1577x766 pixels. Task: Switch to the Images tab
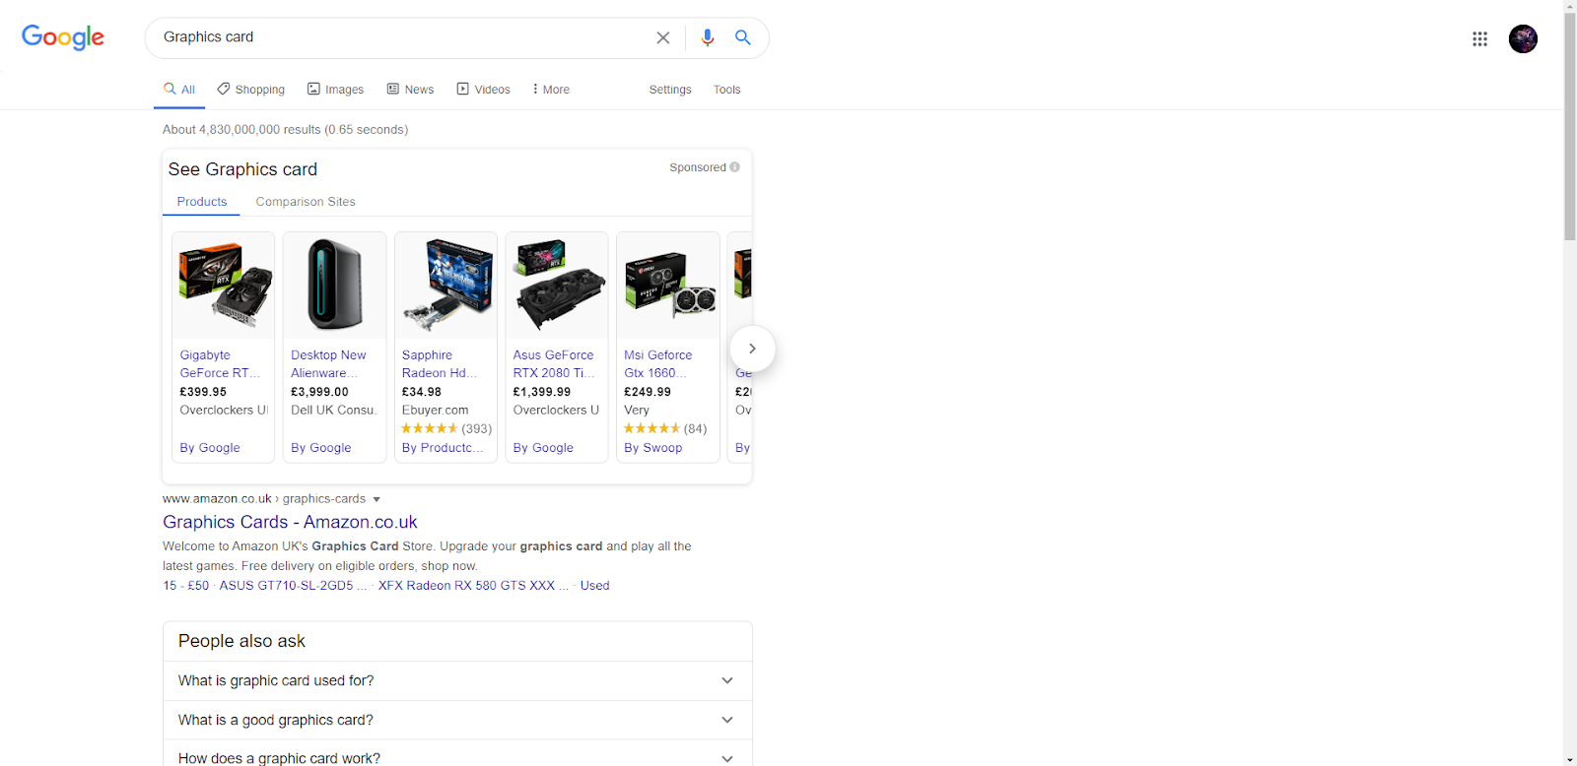[x=335, y=90]
